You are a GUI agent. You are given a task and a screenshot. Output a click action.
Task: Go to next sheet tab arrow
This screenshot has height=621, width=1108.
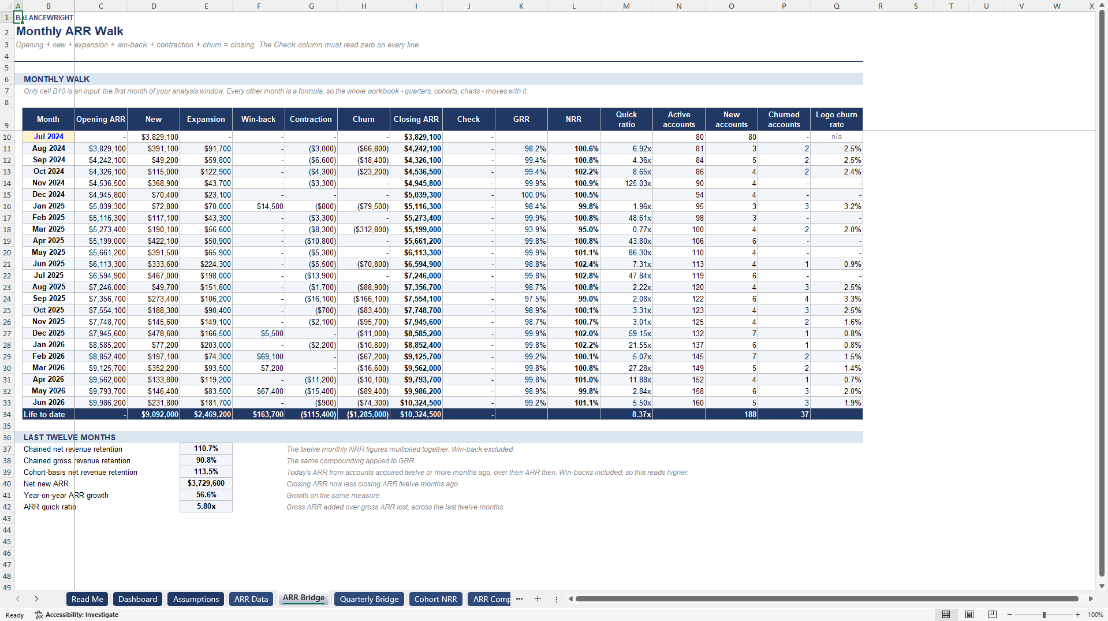point(36,599)
